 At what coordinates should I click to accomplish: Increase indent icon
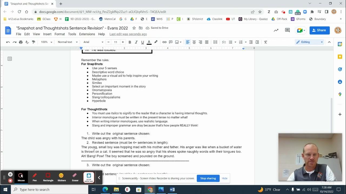coord(257,42)
